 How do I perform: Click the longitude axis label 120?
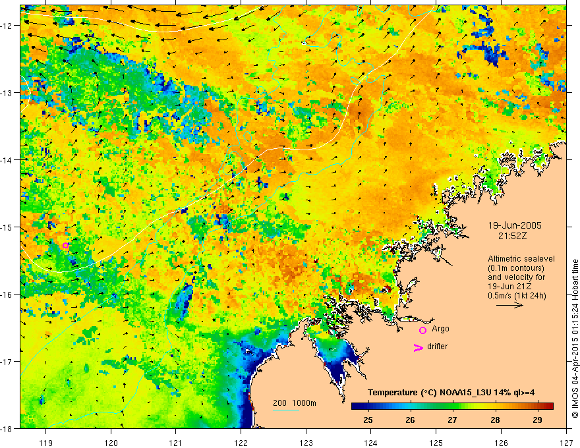[x=111, y=443]
